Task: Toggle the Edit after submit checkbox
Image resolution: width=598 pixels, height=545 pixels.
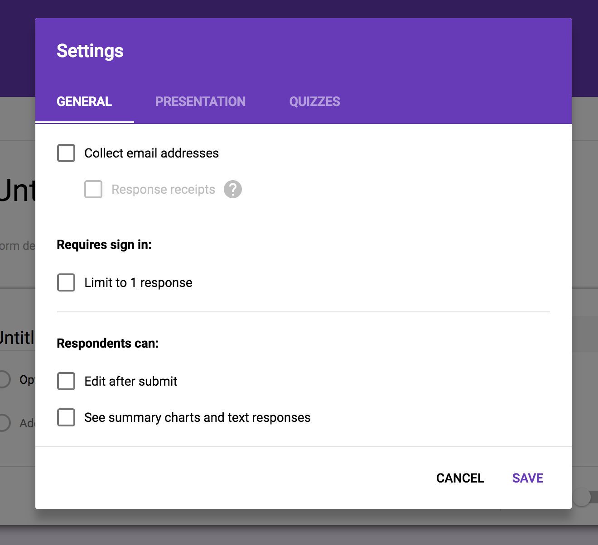Action: (x=66, y=381)
